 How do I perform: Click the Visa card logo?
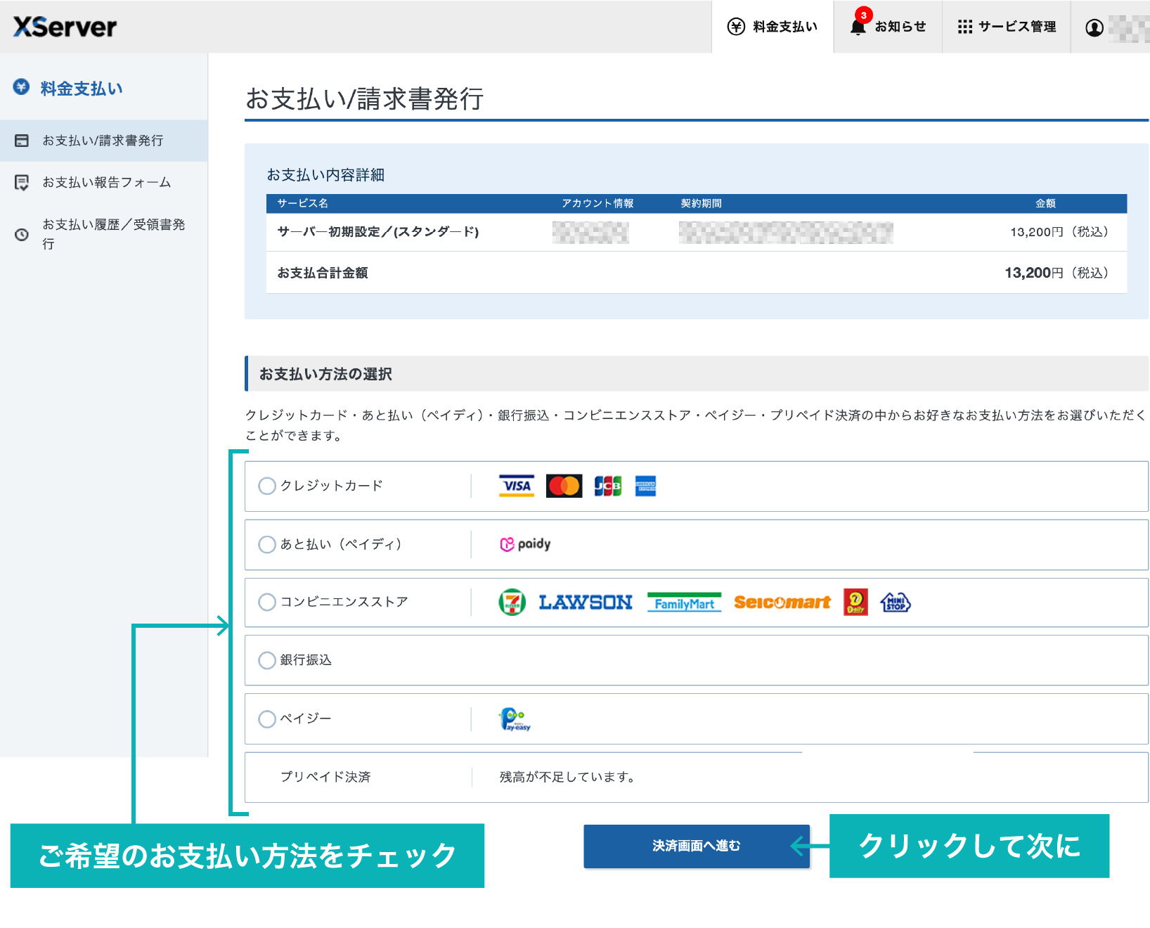point(517,486)
